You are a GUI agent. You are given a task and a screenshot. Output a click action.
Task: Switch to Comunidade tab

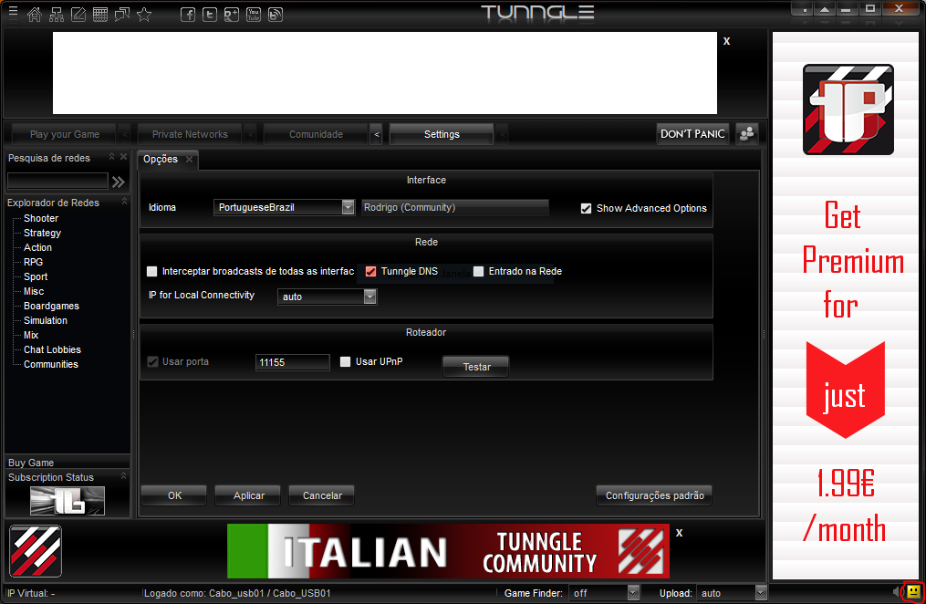(316, 135)
